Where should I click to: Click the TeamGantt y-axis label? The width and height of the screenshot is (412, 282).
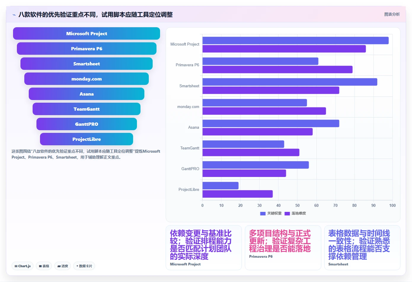(x=190, y=148)
